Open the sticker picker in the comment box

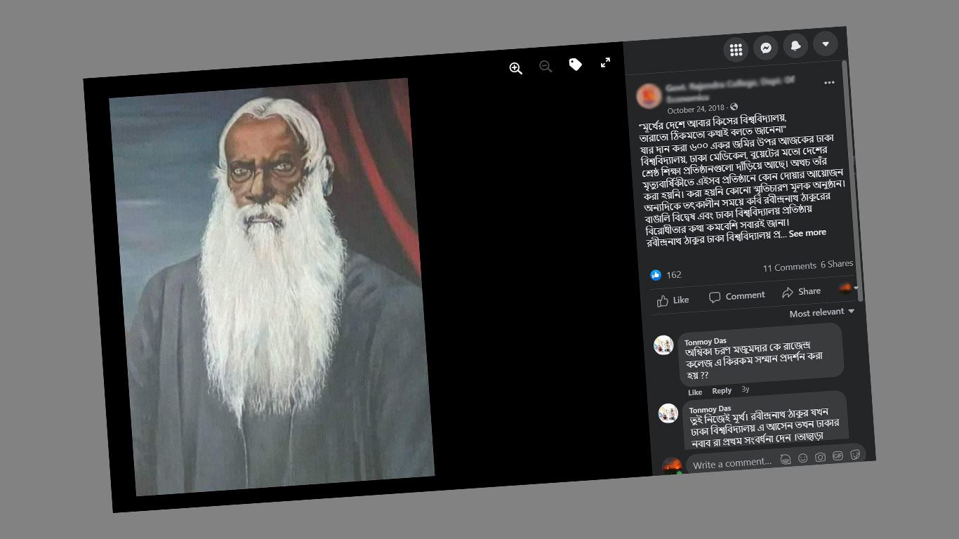(855, 454)
